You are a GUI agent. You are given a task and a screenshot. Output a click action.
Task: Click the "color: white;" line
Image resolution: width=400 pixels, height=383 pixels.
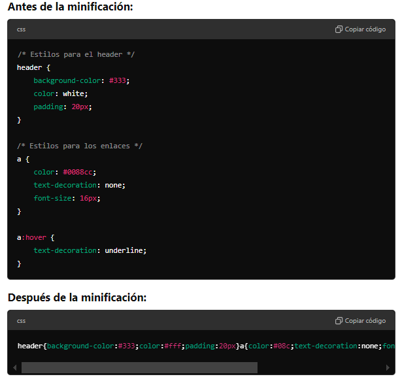click(61, 93)
